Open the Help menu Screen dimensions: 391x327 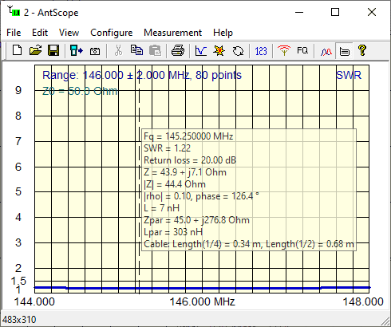(x=223, y=33)
